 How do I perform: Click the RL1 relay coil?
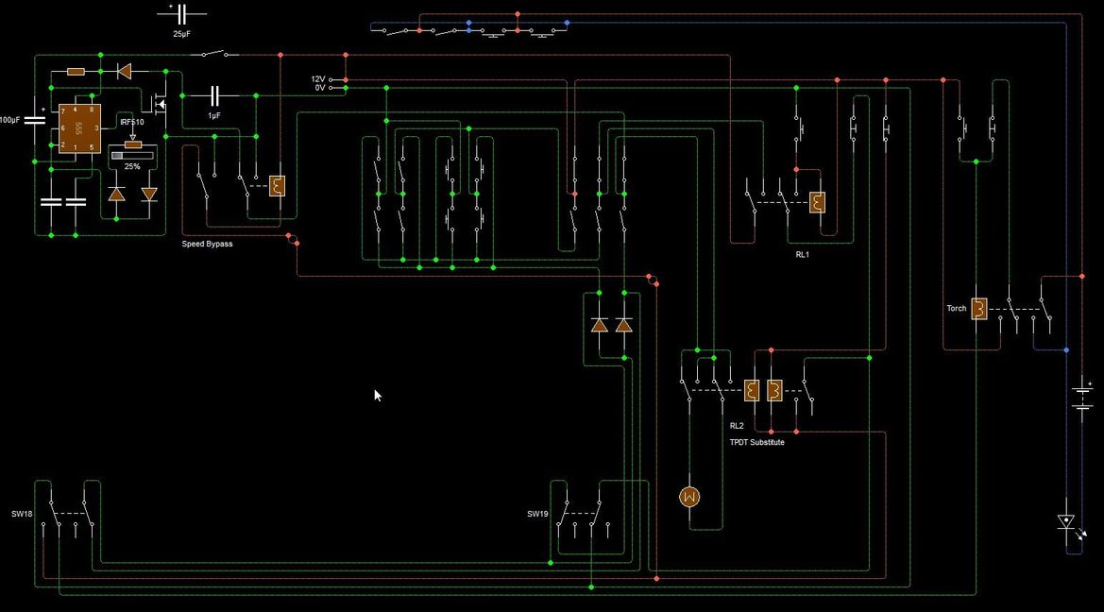click(817, 202)
